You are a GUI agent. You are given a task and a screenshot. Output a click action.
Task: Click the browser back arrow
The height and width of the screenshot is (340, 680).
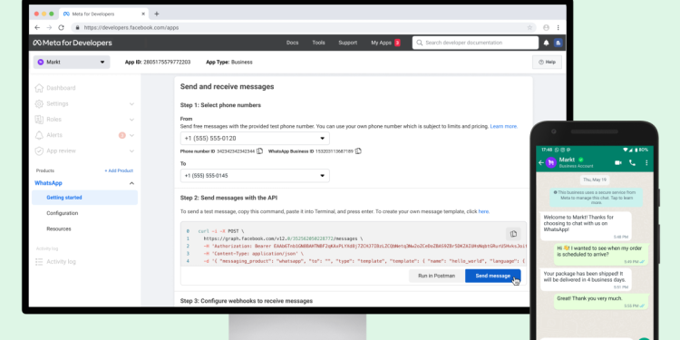(37, 27)
